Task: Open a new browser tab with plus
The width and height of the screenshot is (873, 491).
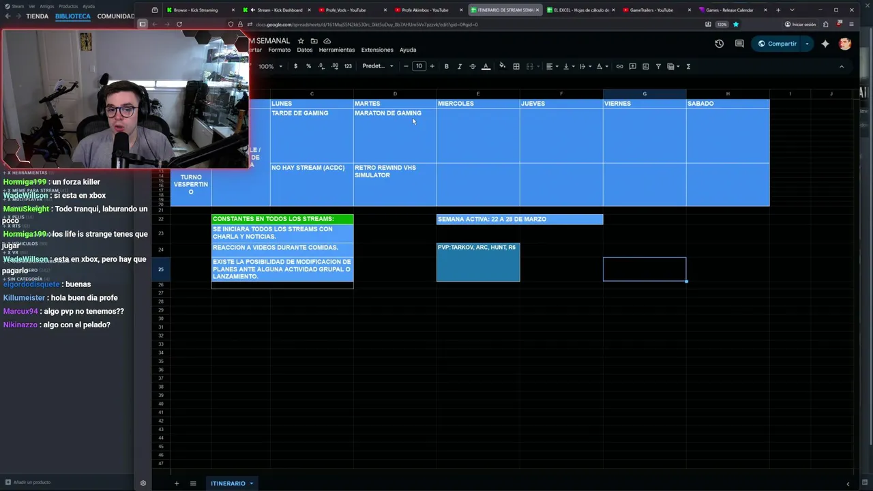Action: pyautogui.click(x=778, y=10)
